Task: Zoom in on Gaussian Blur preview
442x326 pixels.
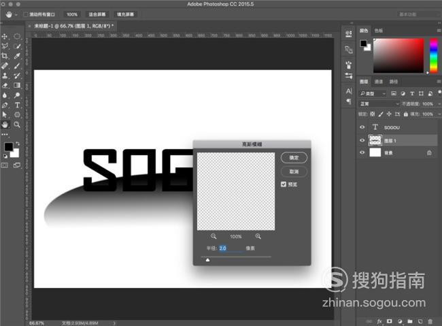Action: point(258,236)
